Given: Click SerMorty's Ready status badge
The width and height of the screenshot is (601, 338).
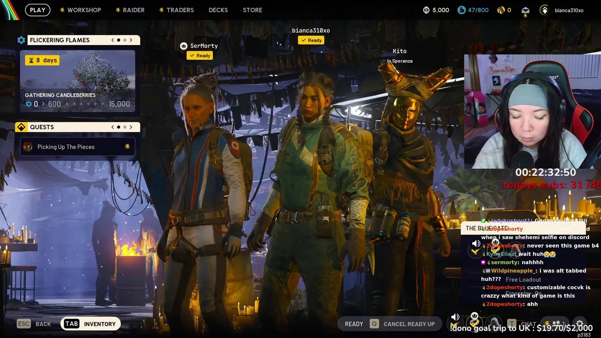Looking at the screenshot, I should 200,55.
